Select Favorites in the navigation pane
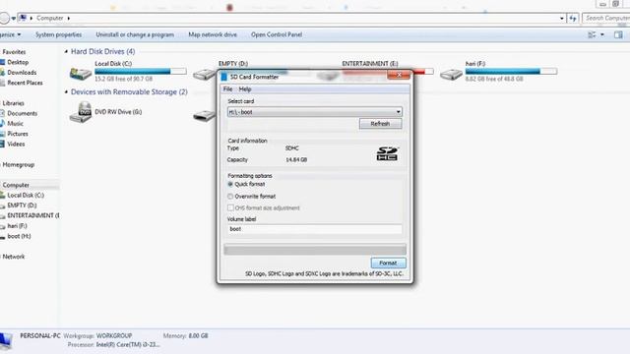Screen dimensions: 630x354 tap(14, 52)
